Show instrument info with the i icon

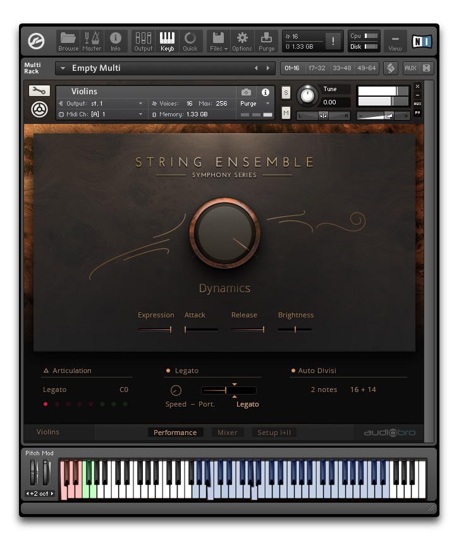point(265,92)
